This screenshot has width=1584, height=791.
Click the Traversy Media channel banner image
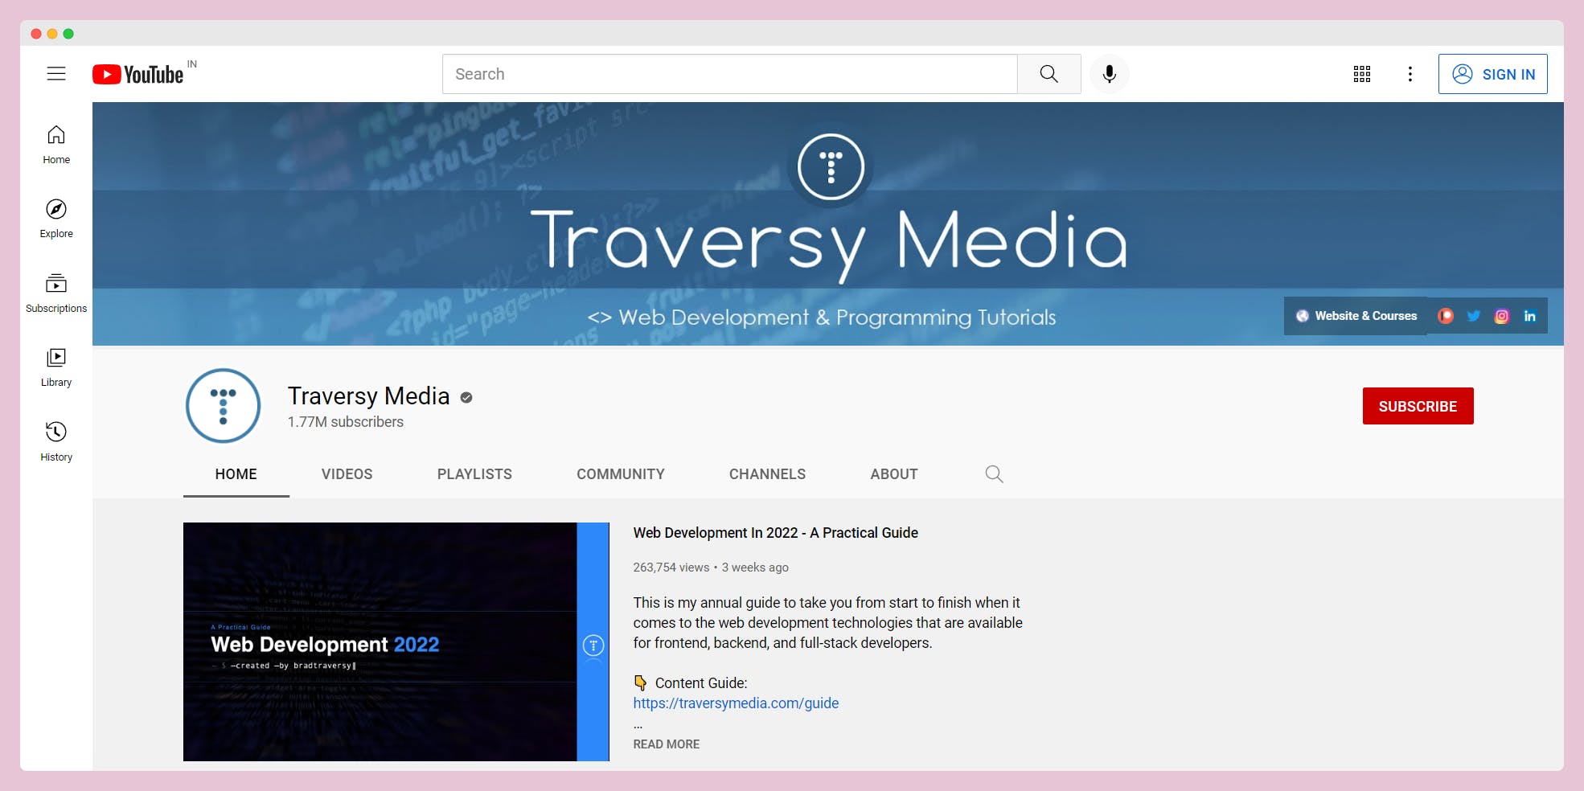(x=828, y=223)
